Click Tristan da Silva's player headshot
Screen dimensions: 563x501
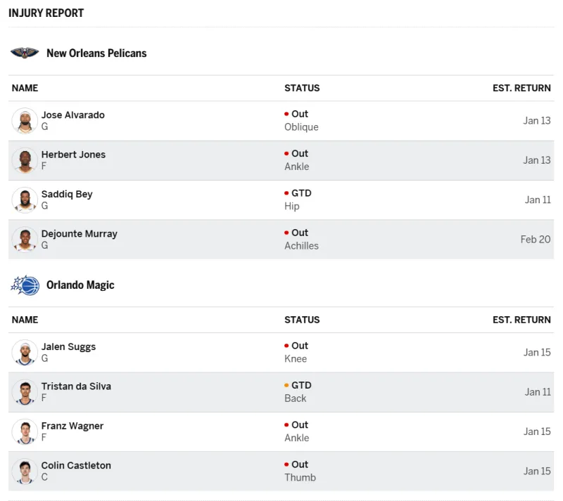(25, 392)
